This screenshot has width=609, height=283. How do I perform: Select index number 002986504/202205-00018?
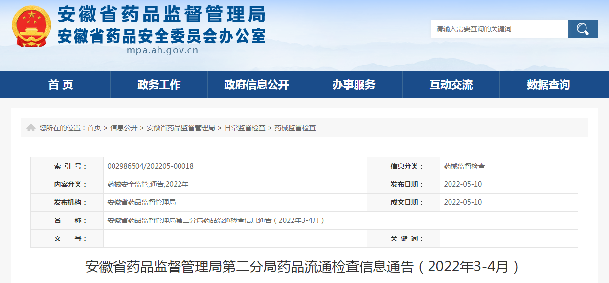click(x=151, y=166)
